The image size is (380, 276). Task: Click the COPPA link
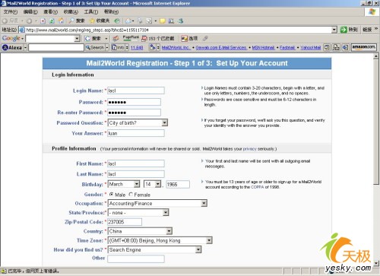coord(258,187)
